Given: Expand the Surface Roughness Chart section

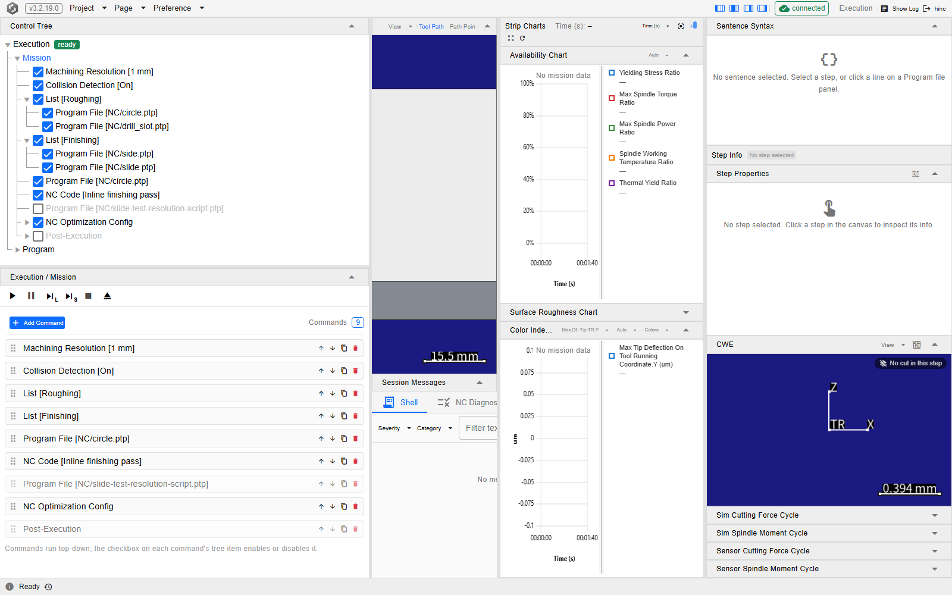Looking at the screenshot, I should coord(686,312).
